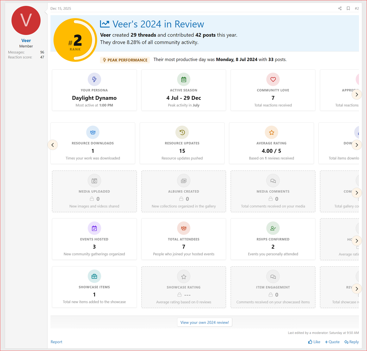
Task: Click the #2 rank badge
Action: [x=75, y=40]
